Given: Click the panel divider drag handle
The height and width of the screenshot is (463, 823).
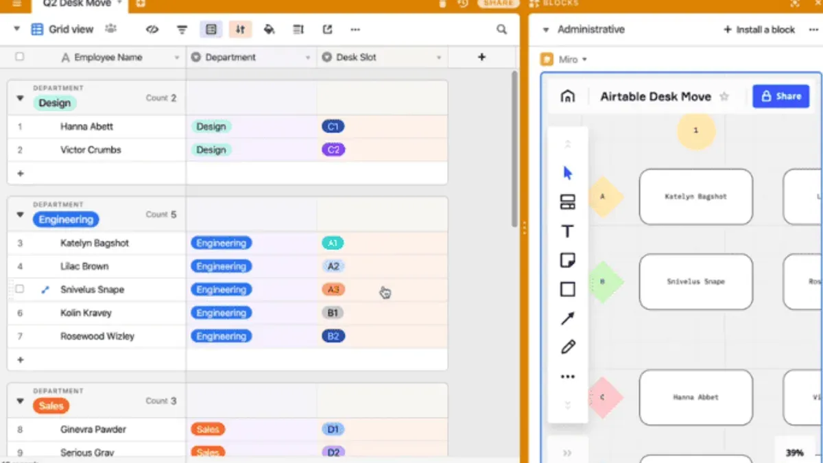Looking at the screenshot, I should pyautogui.click(x=524, y=228).
